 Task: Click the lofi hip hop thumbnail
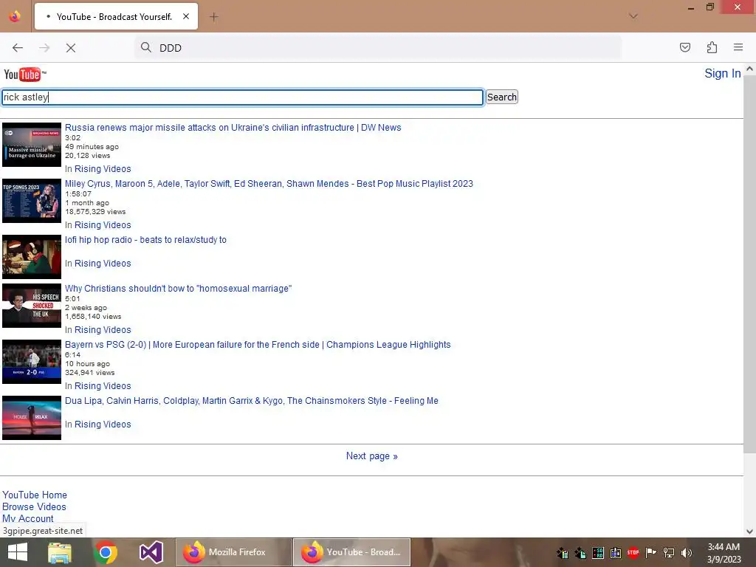(x=32, y=257)
